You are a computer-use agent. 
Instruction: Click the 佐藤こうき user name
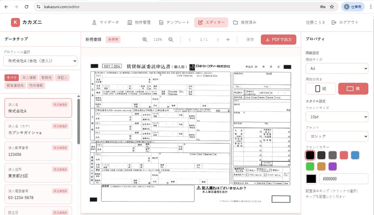[315, 22]
